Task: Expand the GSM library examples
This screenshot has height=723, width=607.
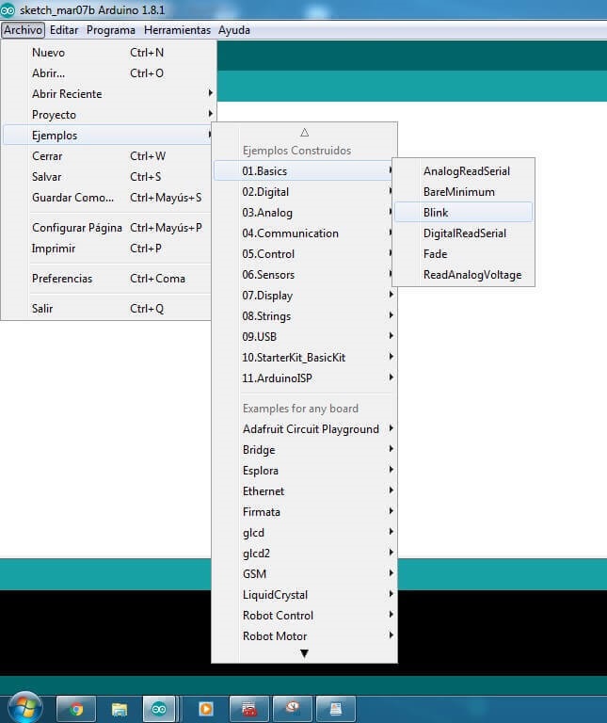Action: tap(304, 574)
